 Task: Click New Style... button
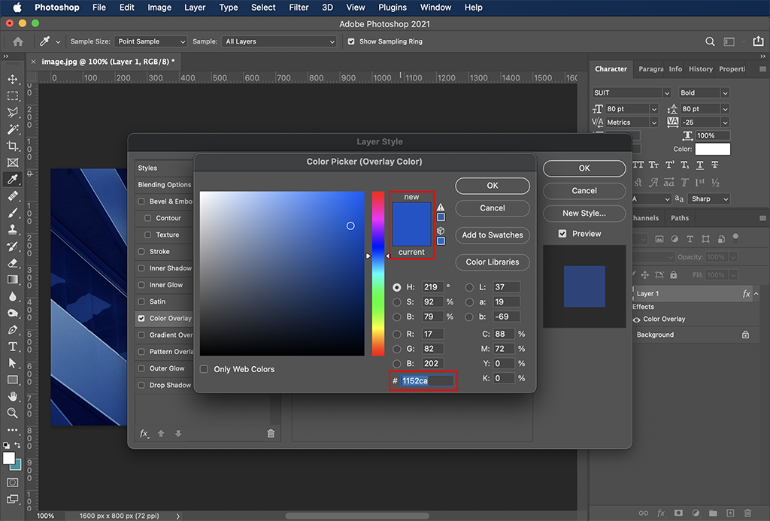coord(584,213)
